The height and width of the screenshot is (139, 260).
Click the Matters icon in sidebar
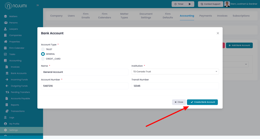tap(5, 16)
